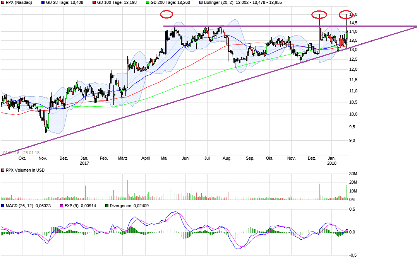Select the red ellipse above the May 2017 peak
This screenshot has width=417, height=259.
point(166,15)
